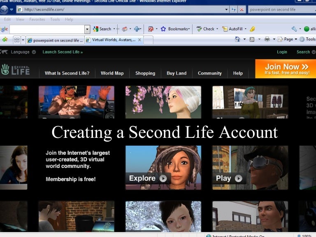
Task: Click the spell Check button
Action: pos(206,29)
